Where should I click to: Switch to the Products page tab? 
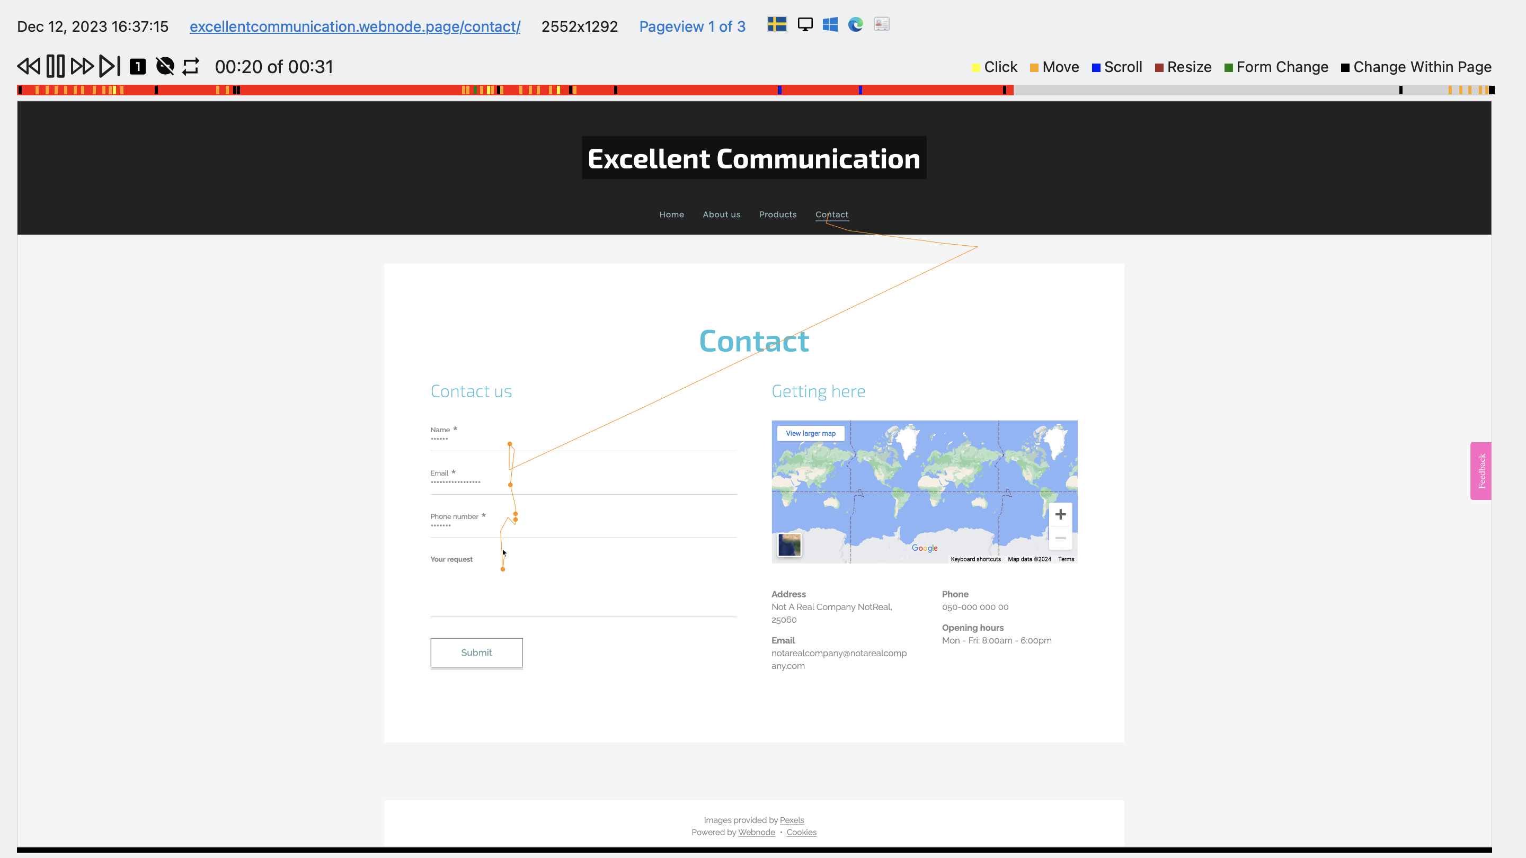(777, 215)
